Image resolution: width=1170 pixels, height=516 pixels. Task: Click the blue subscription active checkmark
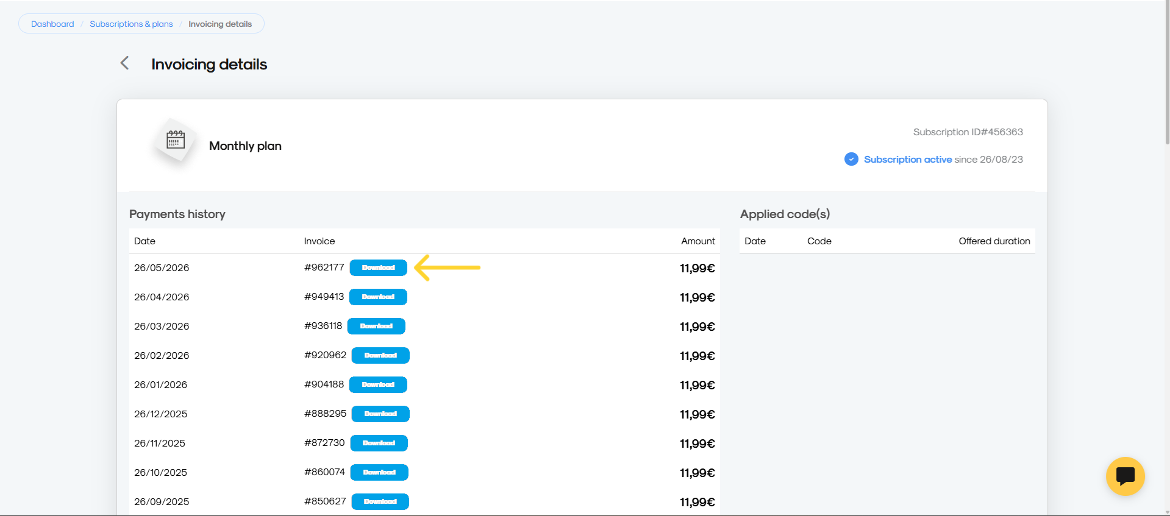point(851,159)
